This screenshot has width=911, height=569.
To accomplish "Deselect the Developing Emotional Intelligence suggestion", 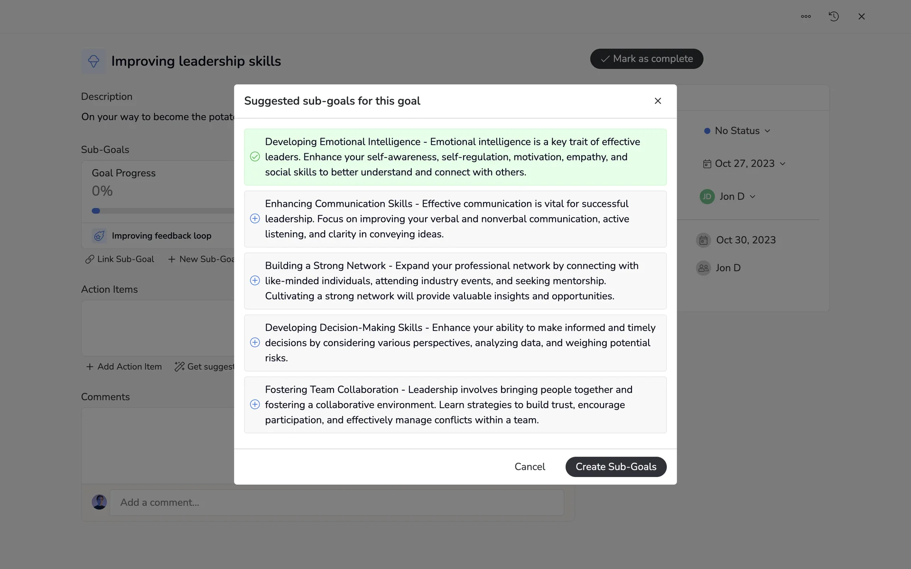I will click(x=255, y=157).
